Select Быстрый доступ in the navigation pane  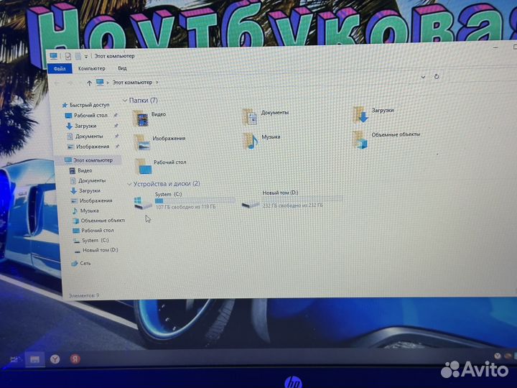(x=85, y=105)
